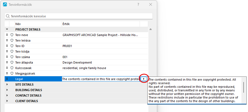Click the shield icon beside Megjegyzések
This screenshot has height=112, width=248.
click(x=12, y=73)
